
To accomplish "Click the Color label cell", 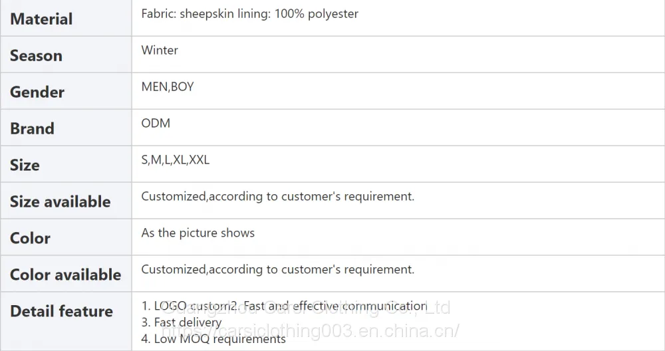I will coord(30,238).
